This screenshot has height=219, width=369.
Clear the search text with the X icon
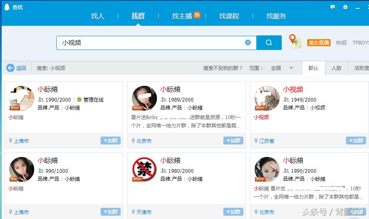248,42
